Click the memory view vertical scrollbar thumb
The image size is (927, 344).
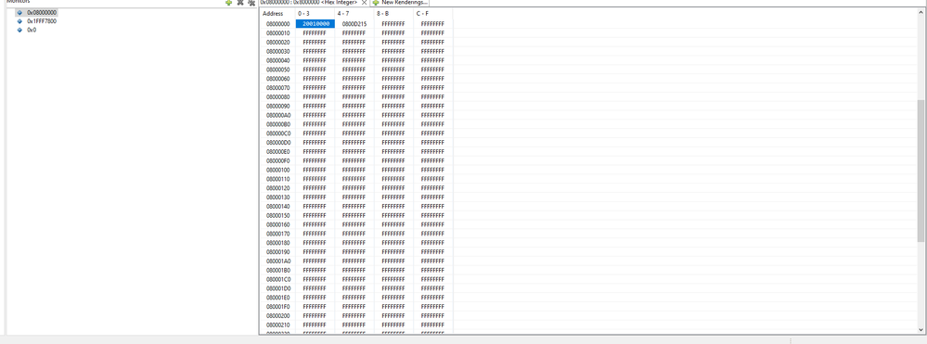coord(921,171)
